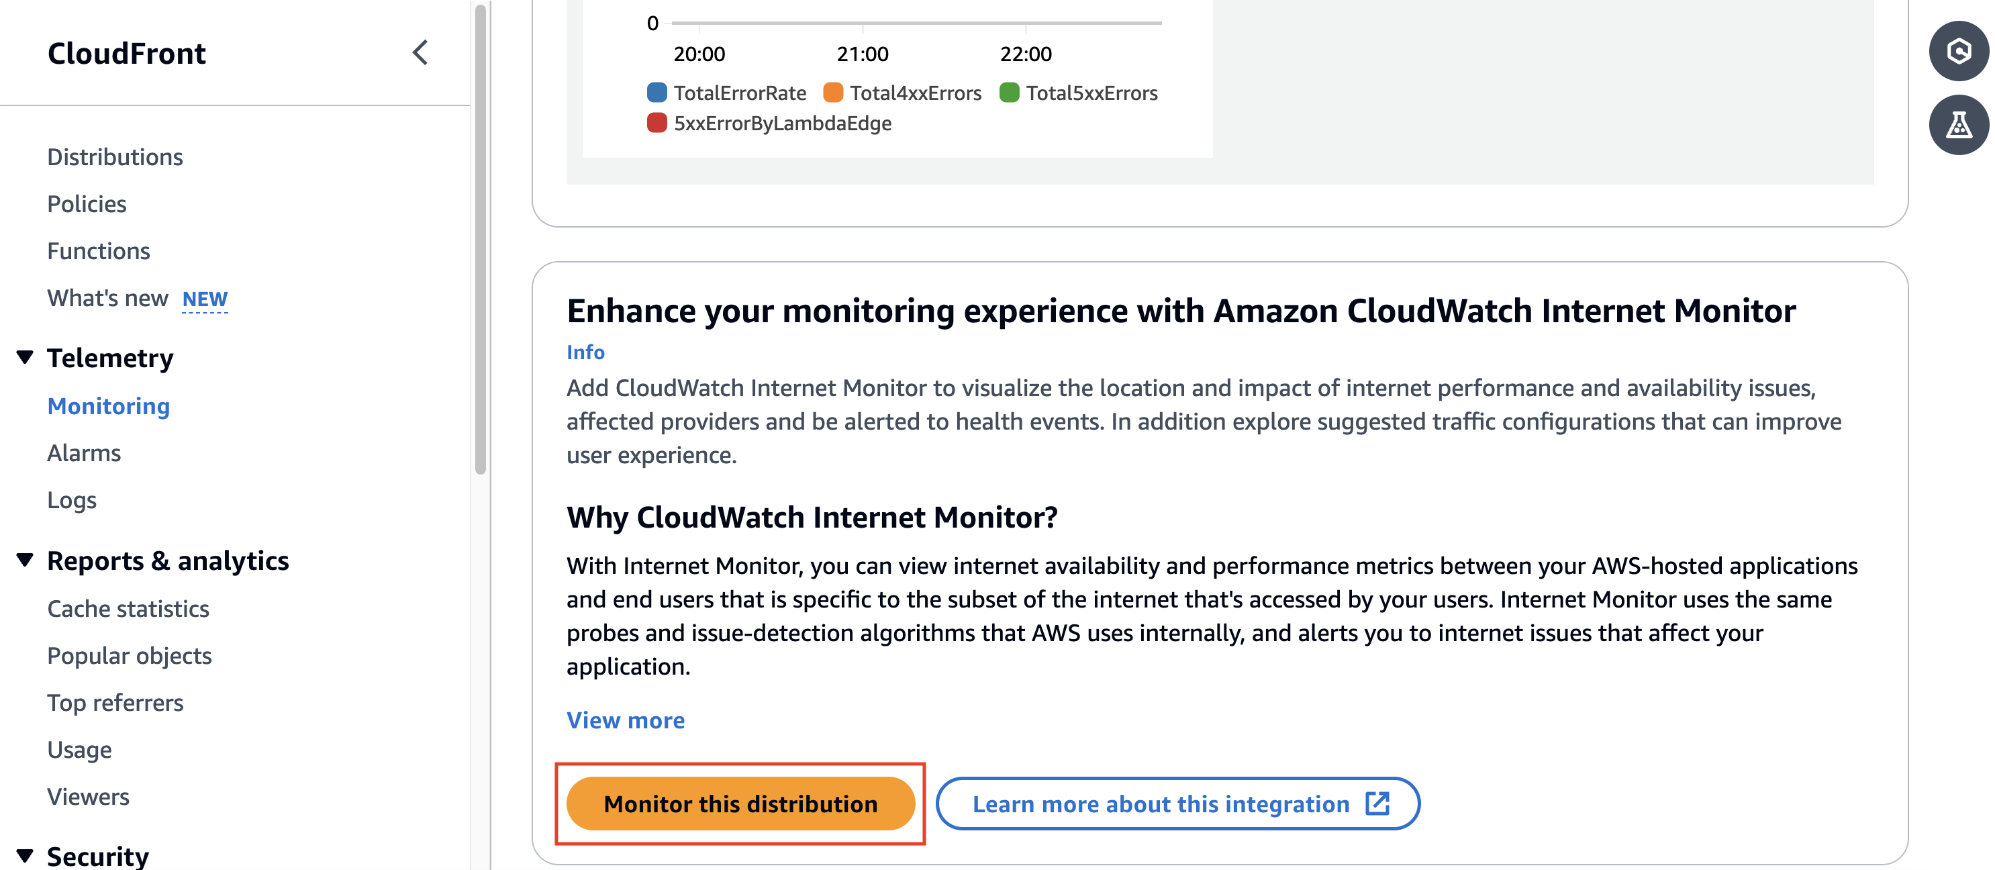1995x870 pixels.
Task: Click the Info link under the heading
Action: [586, 352]
